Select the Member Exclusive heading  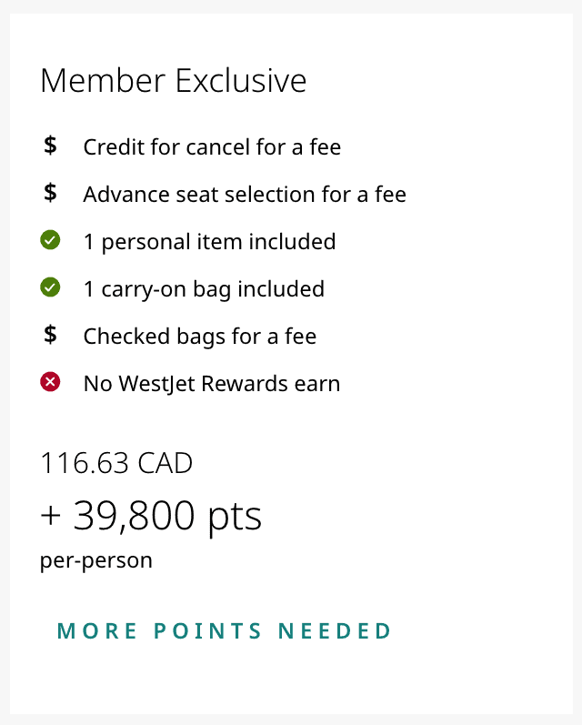173,81
